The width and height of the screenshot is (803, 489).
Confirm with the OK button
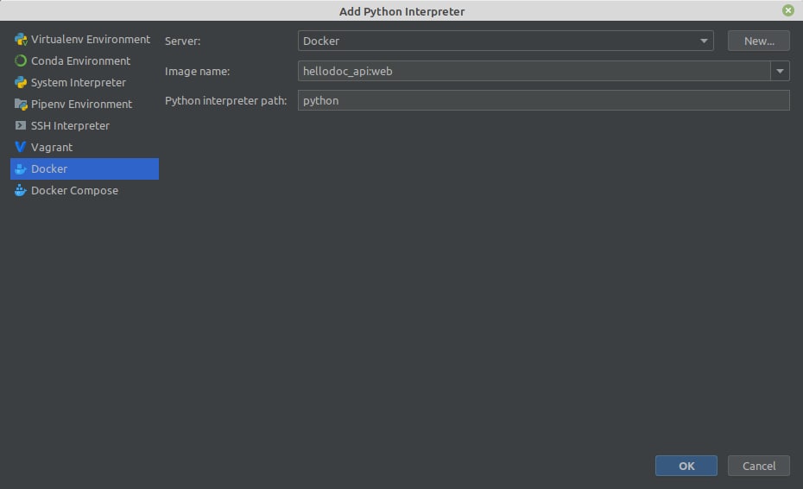pos(686,466)
